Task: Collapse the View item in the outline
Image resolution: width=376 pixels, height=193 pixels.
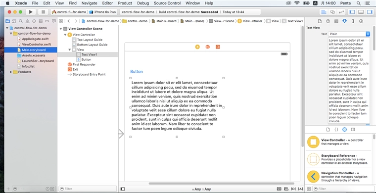Action: click(x=70, y=49)
